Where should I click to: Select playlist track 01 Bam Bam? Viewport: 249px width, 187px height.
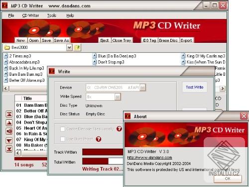pos(32,105)
